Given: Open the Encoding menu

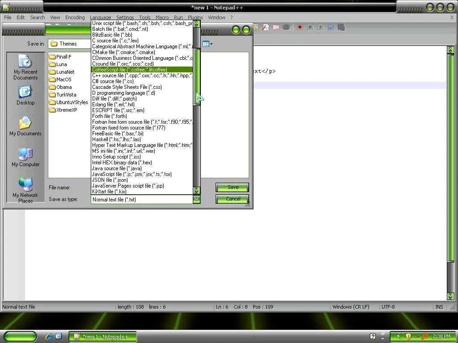Looking at the screenshot, I should click(75, 17).
